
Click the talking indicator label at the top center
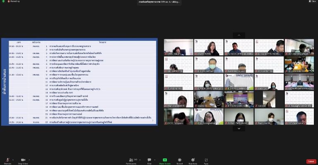(159, 2)
